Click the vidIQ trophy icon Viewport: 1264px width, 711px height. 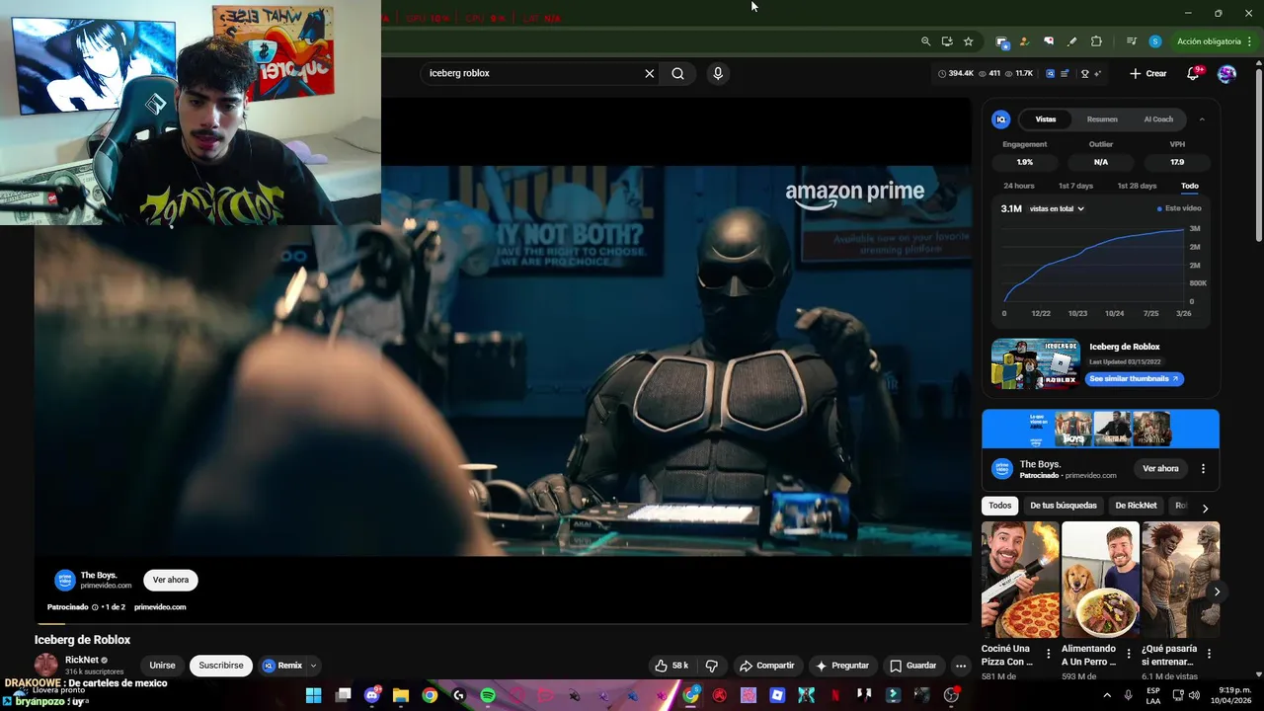[1084, 73]
